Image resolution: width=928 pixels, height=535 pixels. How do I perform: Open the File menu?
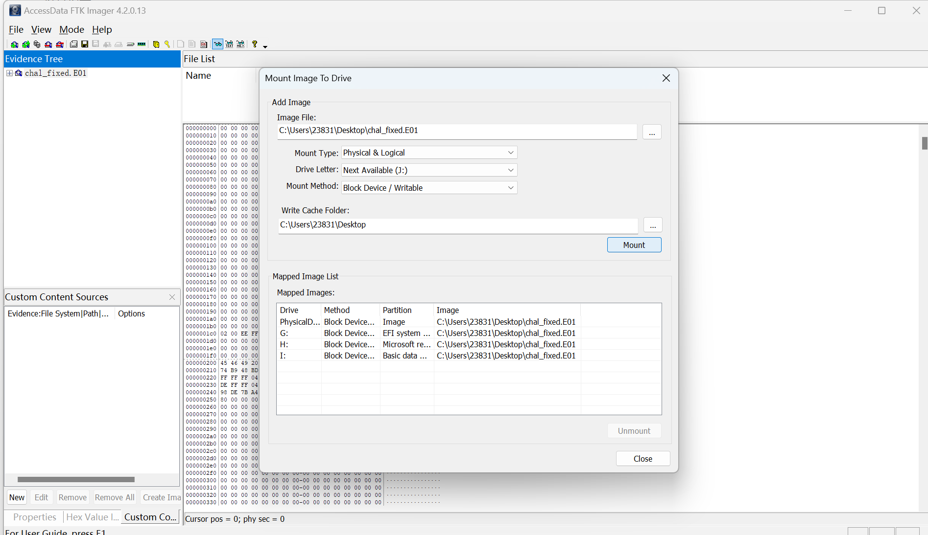pos(16,29)
